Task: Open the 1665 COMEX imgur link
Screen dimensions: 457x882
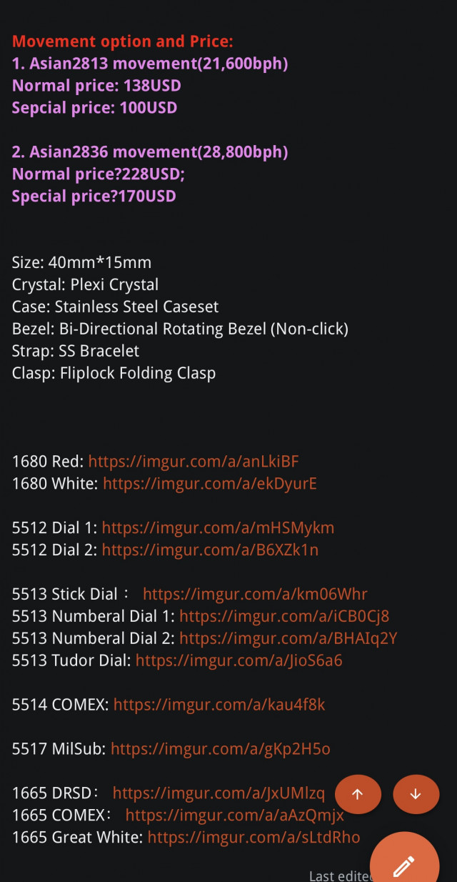Action: (234, 816)
